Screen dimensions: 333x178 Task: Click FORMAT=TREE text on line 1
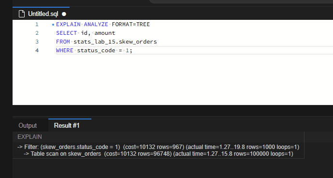point(131,24)
